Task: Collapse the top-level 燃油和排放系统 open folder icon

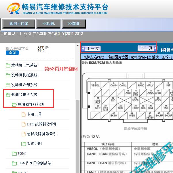Action: click(x=8, y=95)
